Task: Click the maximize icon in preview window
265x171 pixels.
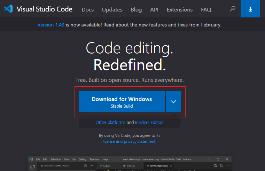Action: coord(218,159)
